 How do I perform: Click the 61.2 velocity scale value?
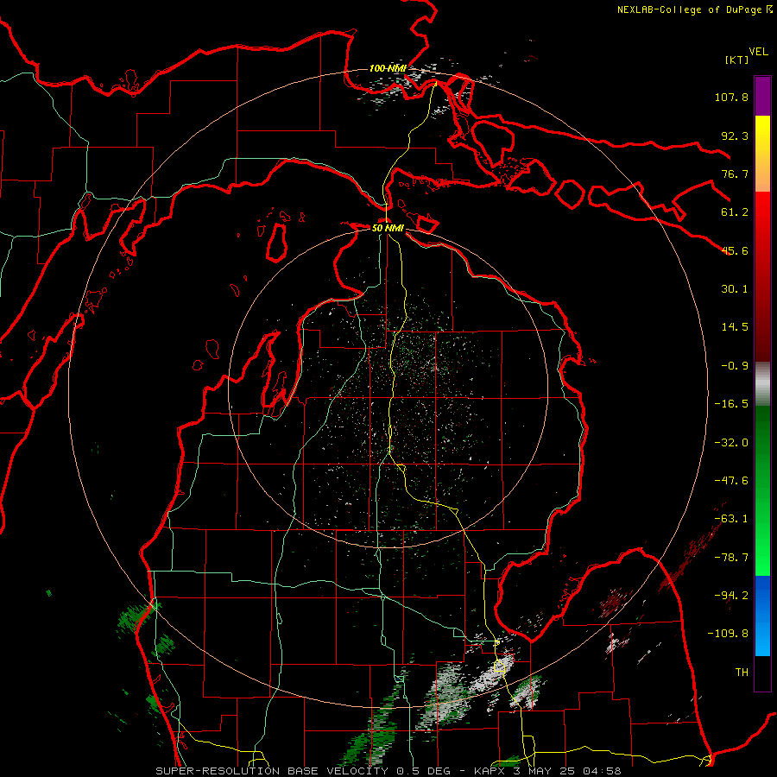(x=735, y=212)
